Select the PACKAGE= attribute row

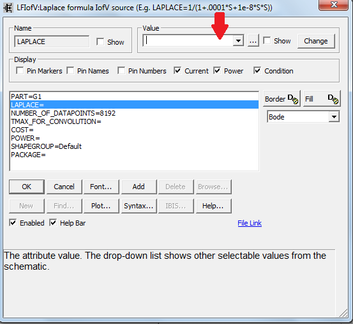point(135,155)
